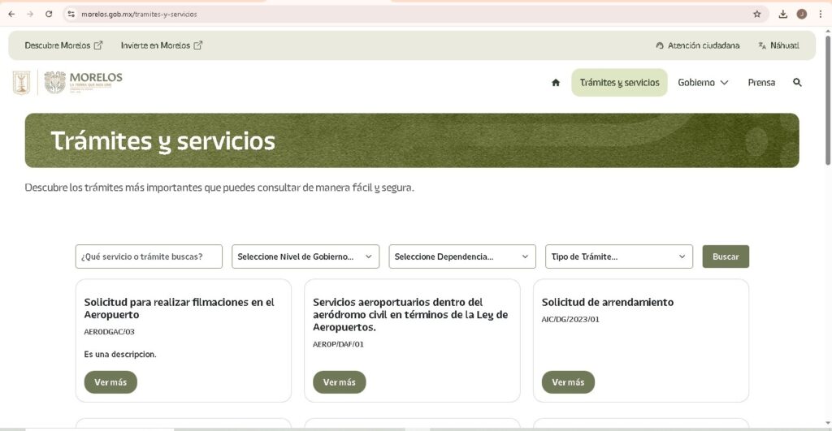Open the site search magnifier icon
The image size is (832, 431).
pyautogui.click(x=797, y=83)
